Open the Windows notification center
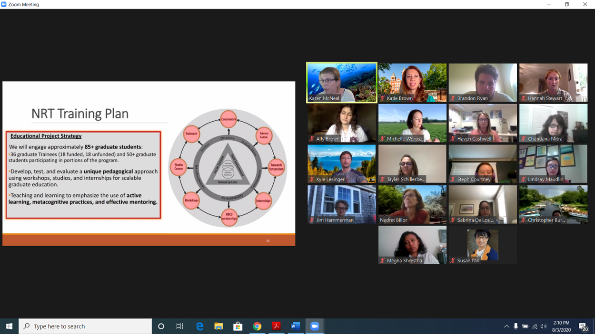Image resolution: width=595 pixels, height=334 pixels. tap(583, 326)
